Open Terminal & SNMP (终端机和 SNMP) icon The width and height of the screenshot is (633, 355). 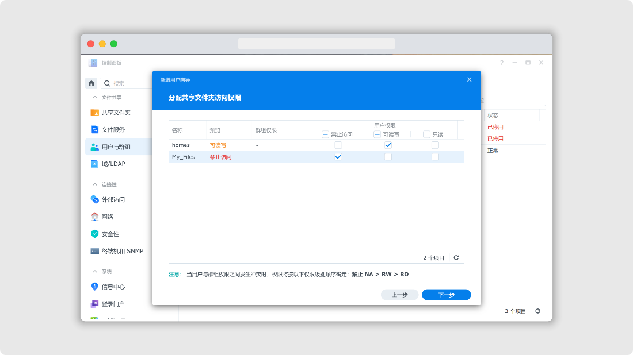tap(95, 252)
